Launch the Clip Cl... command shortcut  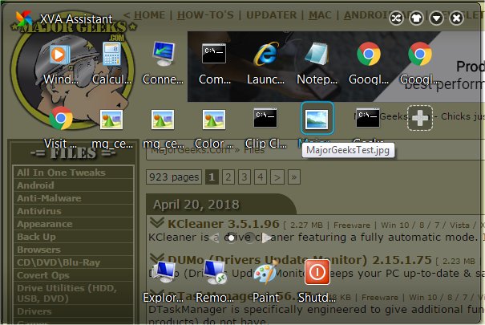[265, 128]
